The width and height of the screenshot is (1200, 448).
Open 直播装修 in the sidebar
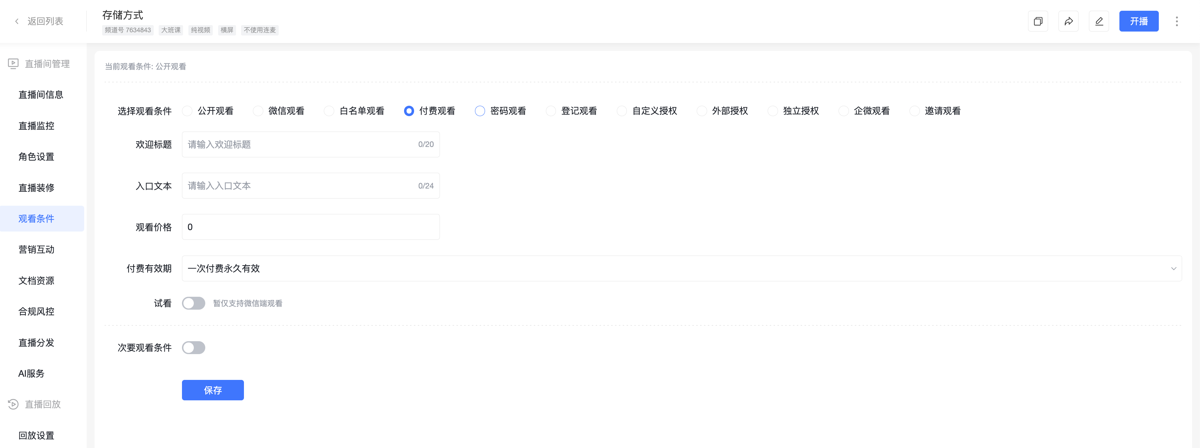tap(36, 188)
